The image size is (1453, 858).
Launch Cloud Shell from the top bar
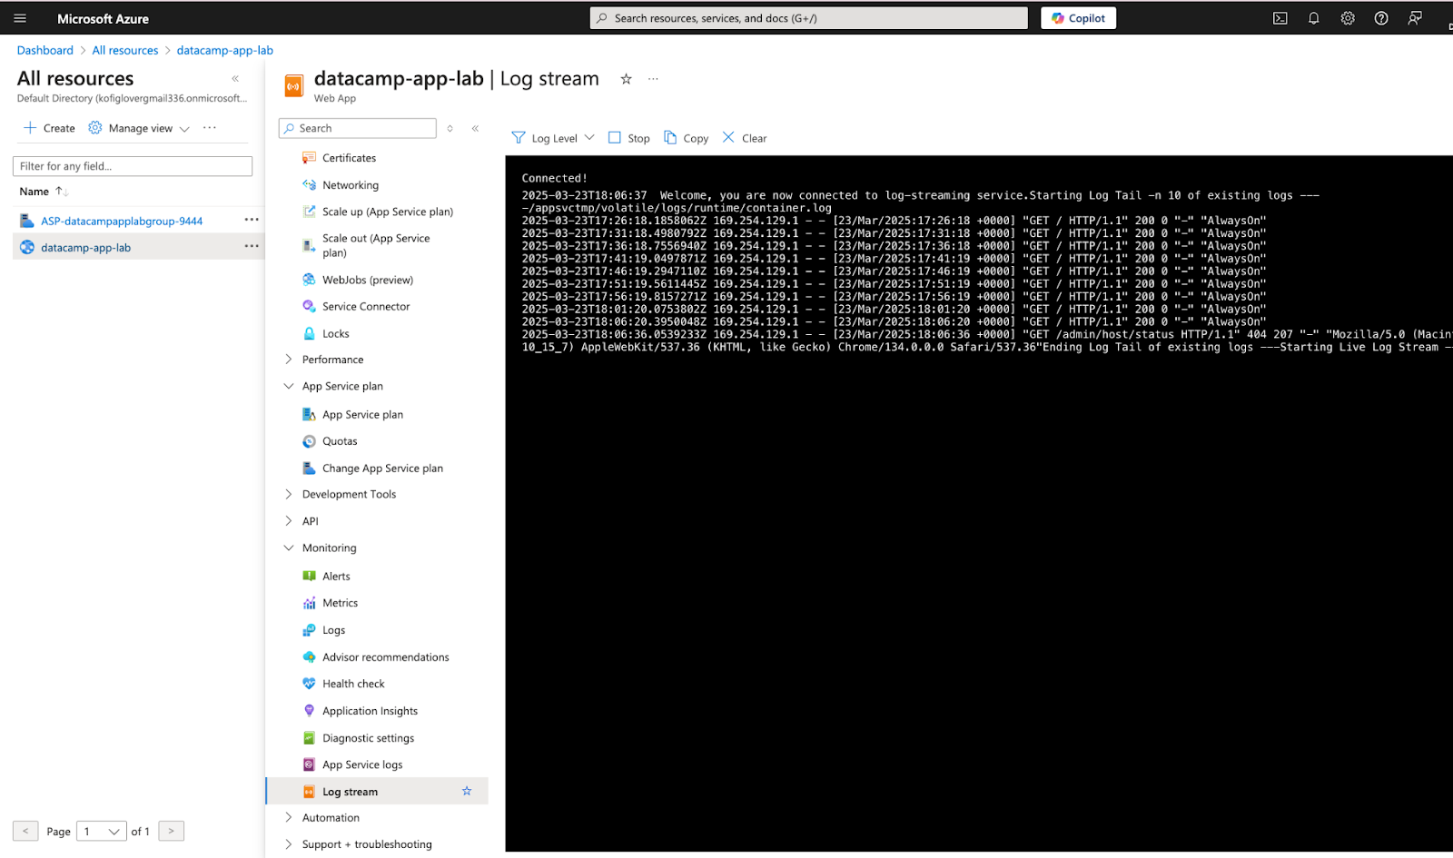[1280, 18]
